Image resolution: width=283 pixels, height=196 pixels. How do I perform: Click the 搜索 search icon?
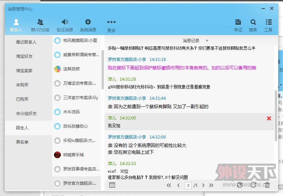click(x=253, y=26)
